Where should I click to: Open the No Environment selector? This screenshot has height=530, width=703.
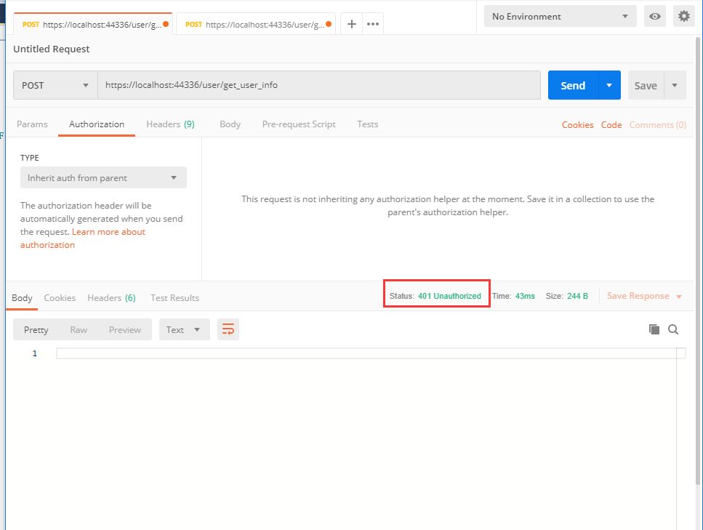(560, 15)
